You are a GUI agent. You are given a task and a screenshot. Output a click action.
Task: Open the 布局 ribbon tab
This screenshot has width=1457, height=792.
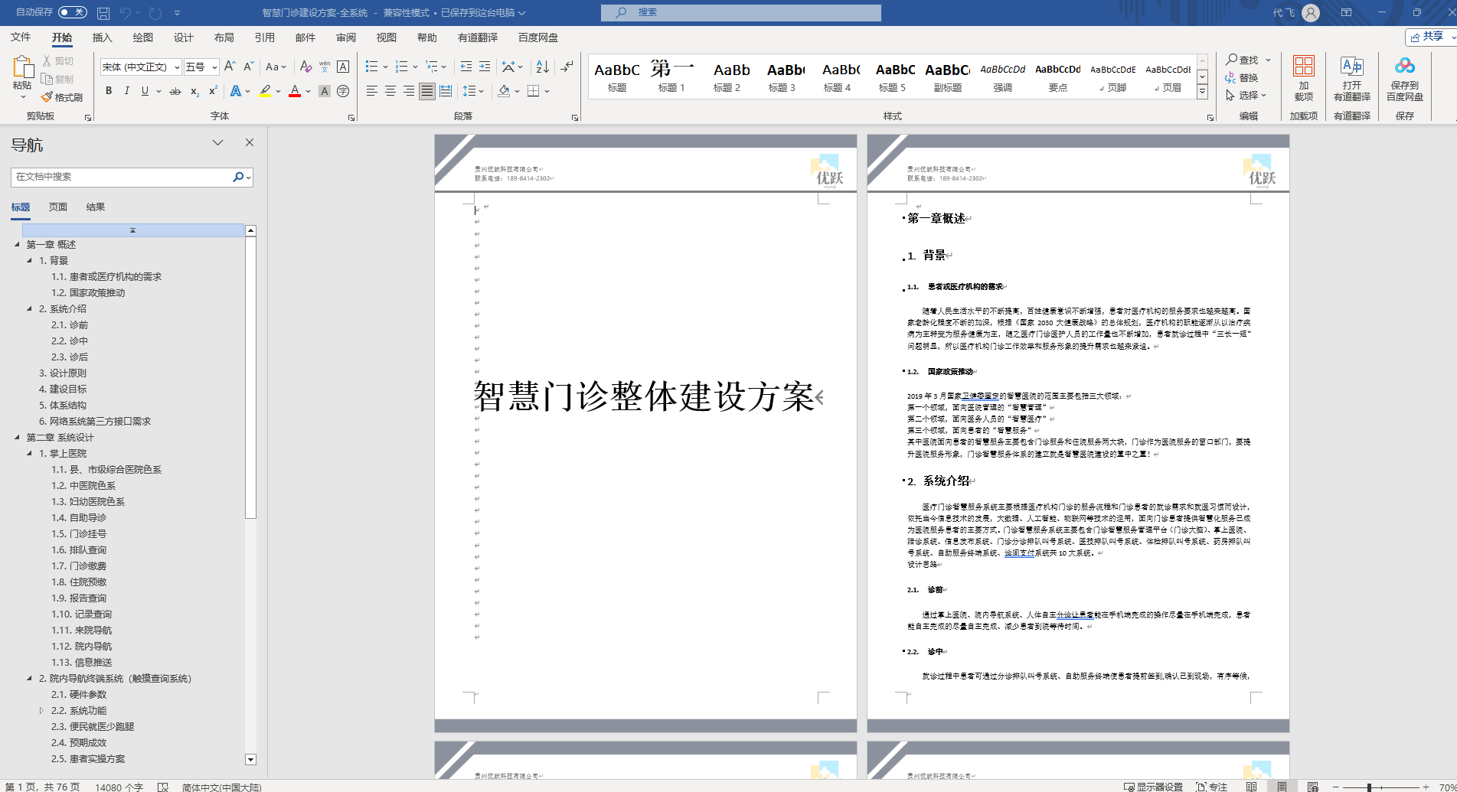click(224, 37)
